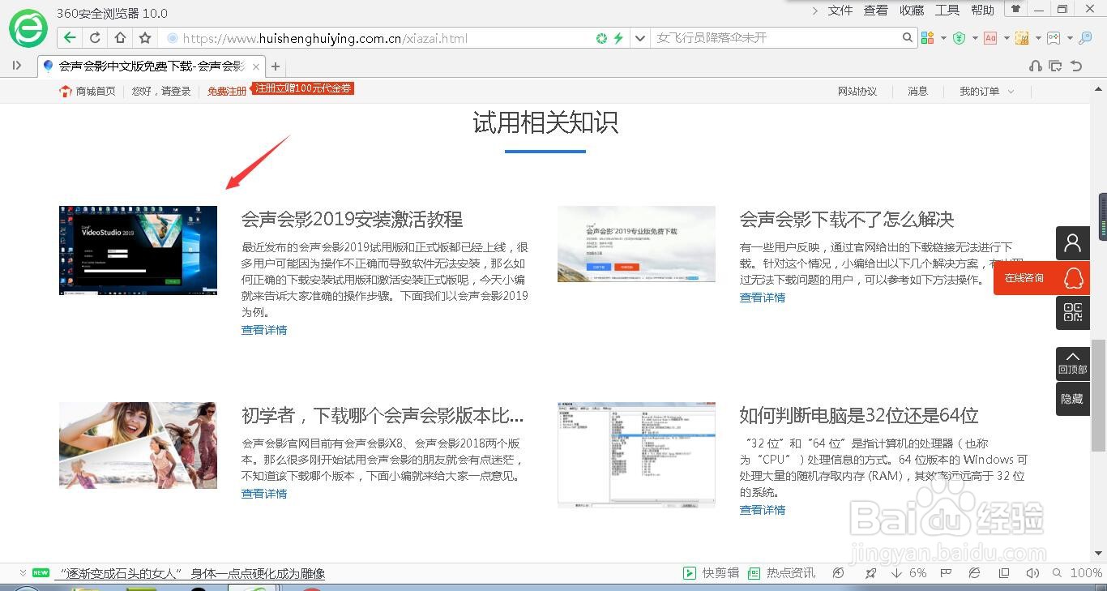1107x591 pixels.
Task: Open the 查看 menu
Action: click(876, 11)
